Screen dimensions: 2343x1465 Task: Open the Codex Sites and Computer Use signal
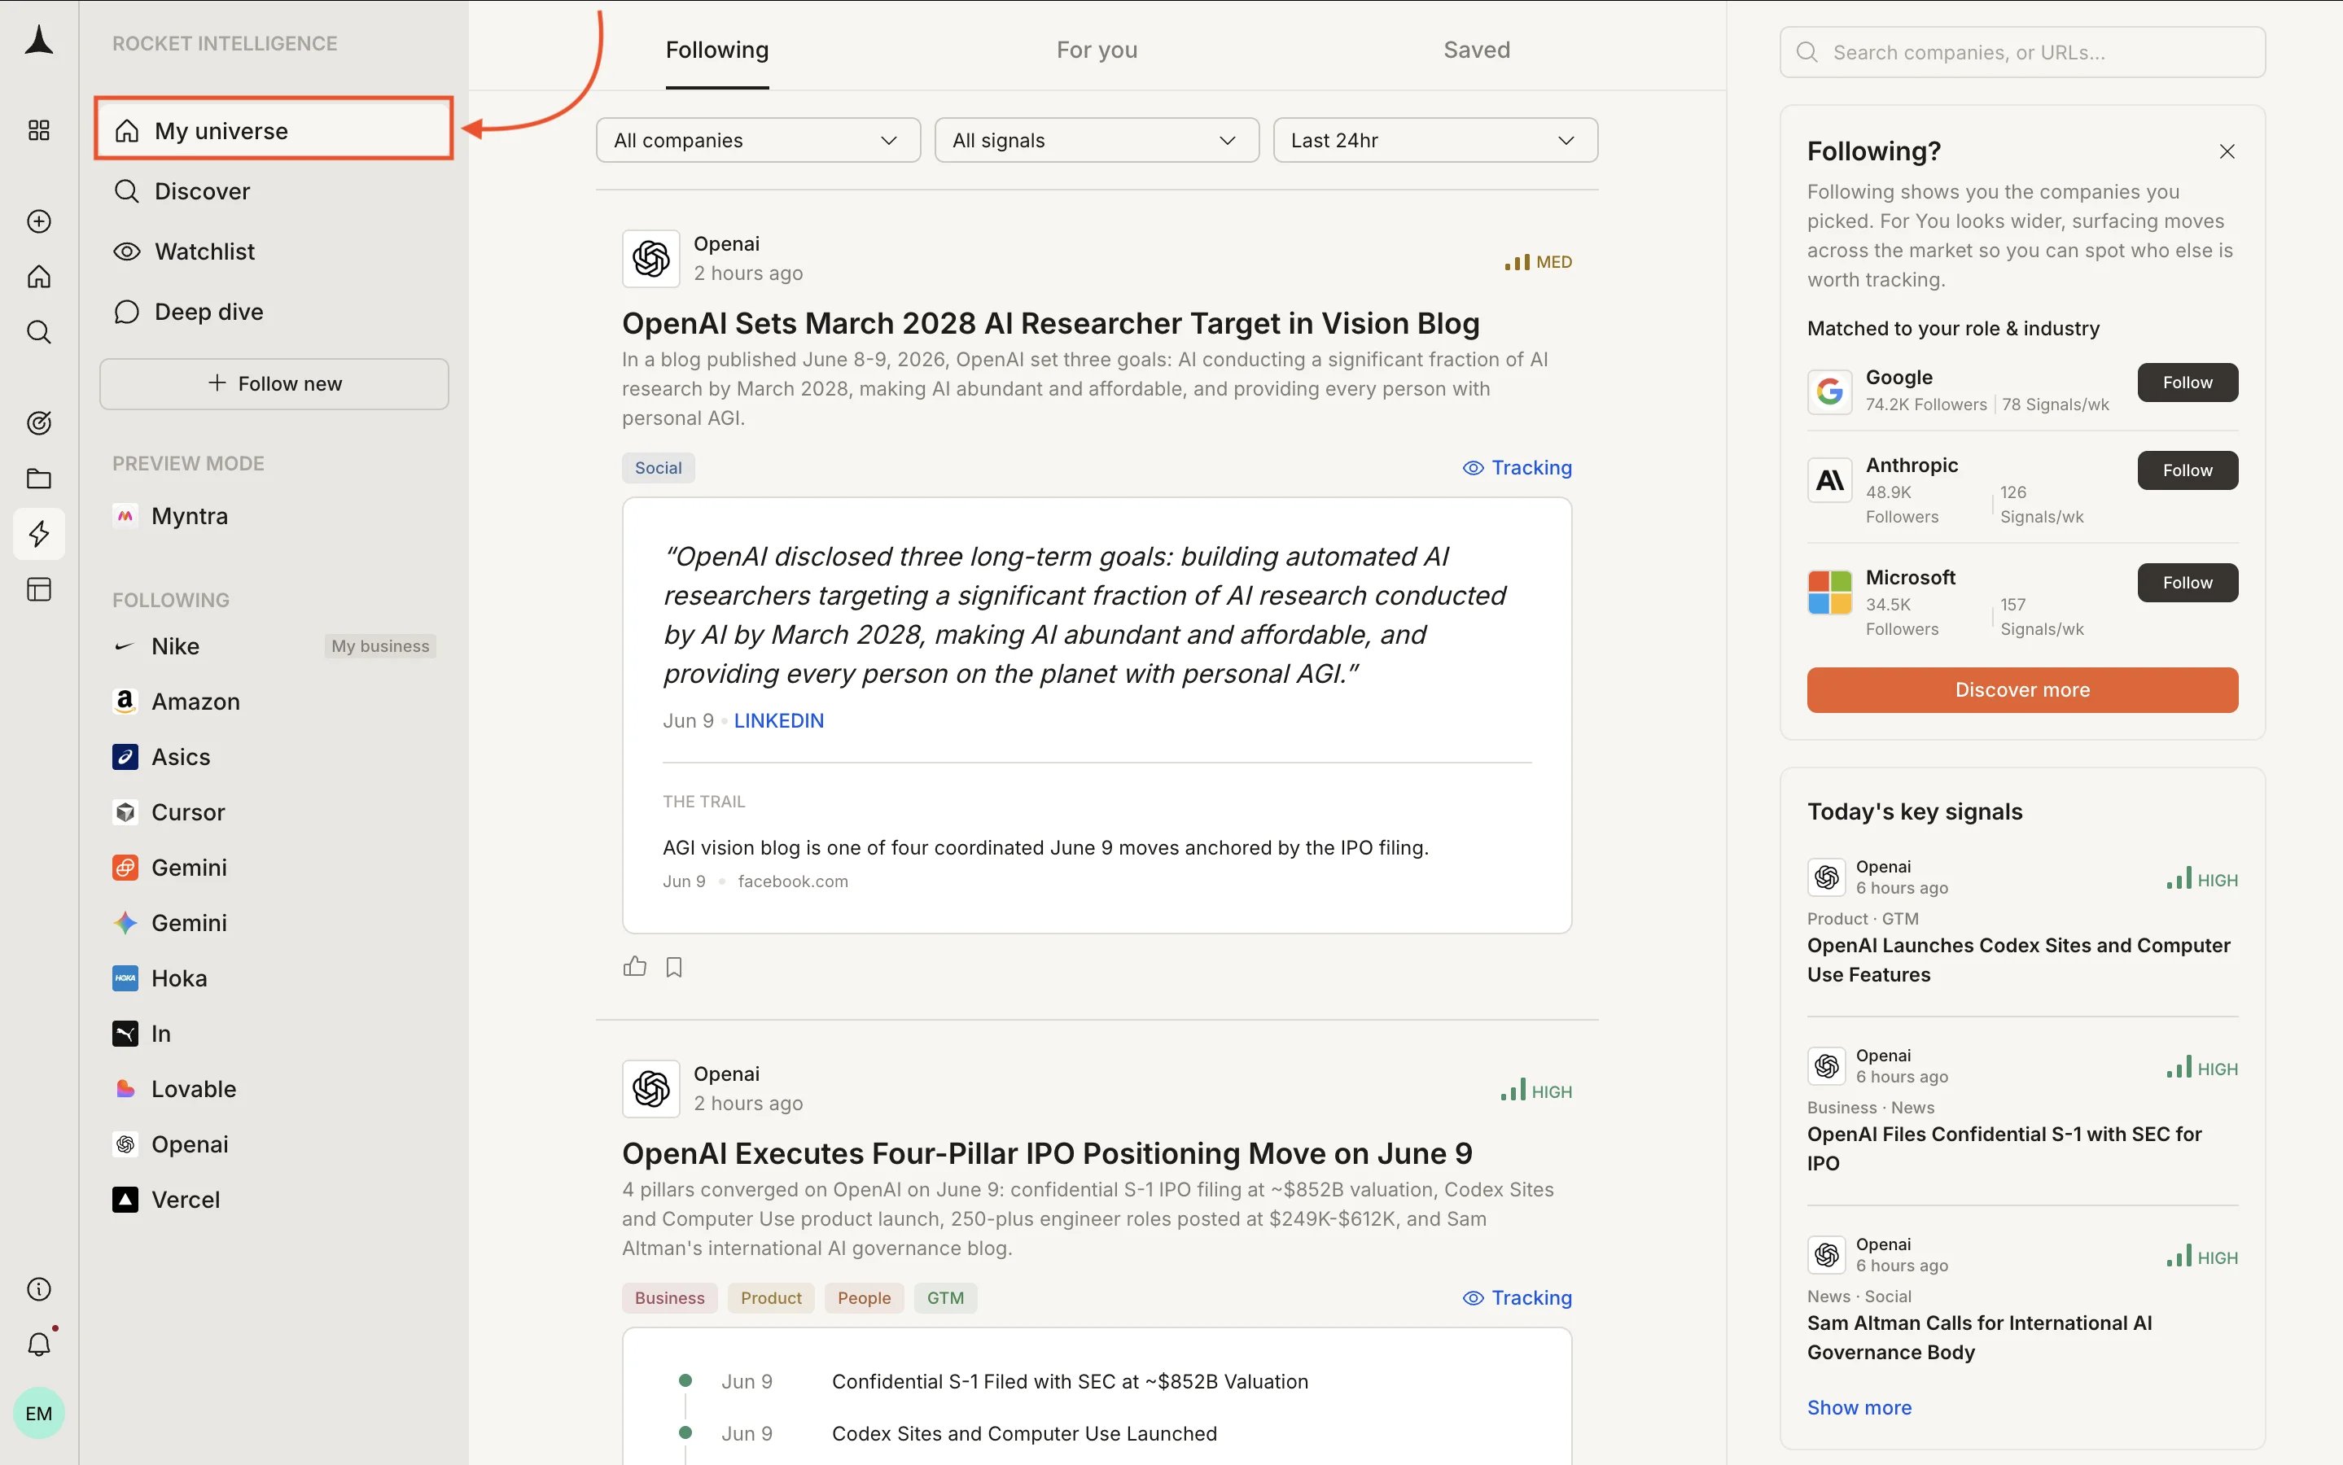2018,960
